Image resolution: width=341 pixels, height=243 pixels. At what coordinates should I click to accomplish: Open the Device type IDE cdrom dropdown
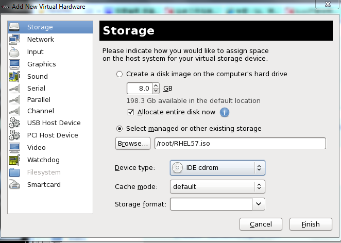pos(217,168)
